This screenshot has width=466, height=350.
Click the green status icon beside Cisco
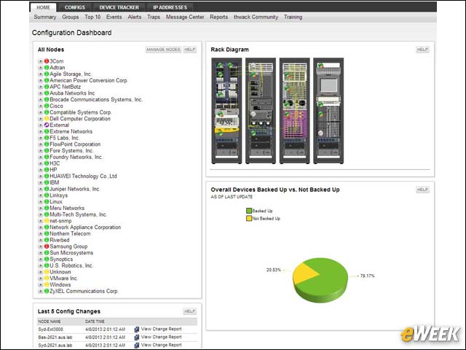pos(47,106)
